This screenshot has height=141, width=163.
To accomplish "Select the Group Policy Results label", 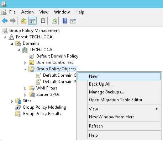I will [42, 114].
